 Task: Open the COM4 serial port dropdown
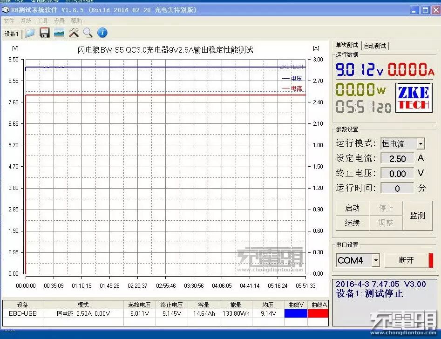376,260
